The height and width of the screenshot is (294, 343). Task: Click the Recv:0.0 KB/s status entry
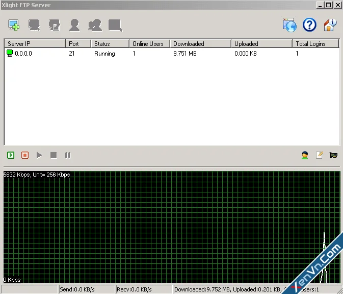[143, 289]
